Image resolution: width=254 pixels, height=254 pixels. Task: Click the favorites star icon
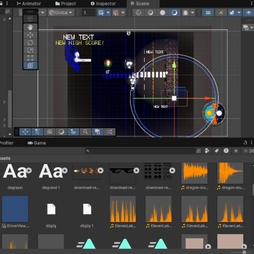[236, 151]
